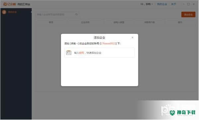Click the orange 添加企业 button
The width and height of the screenshot is (199, 120).
point(188,15)
